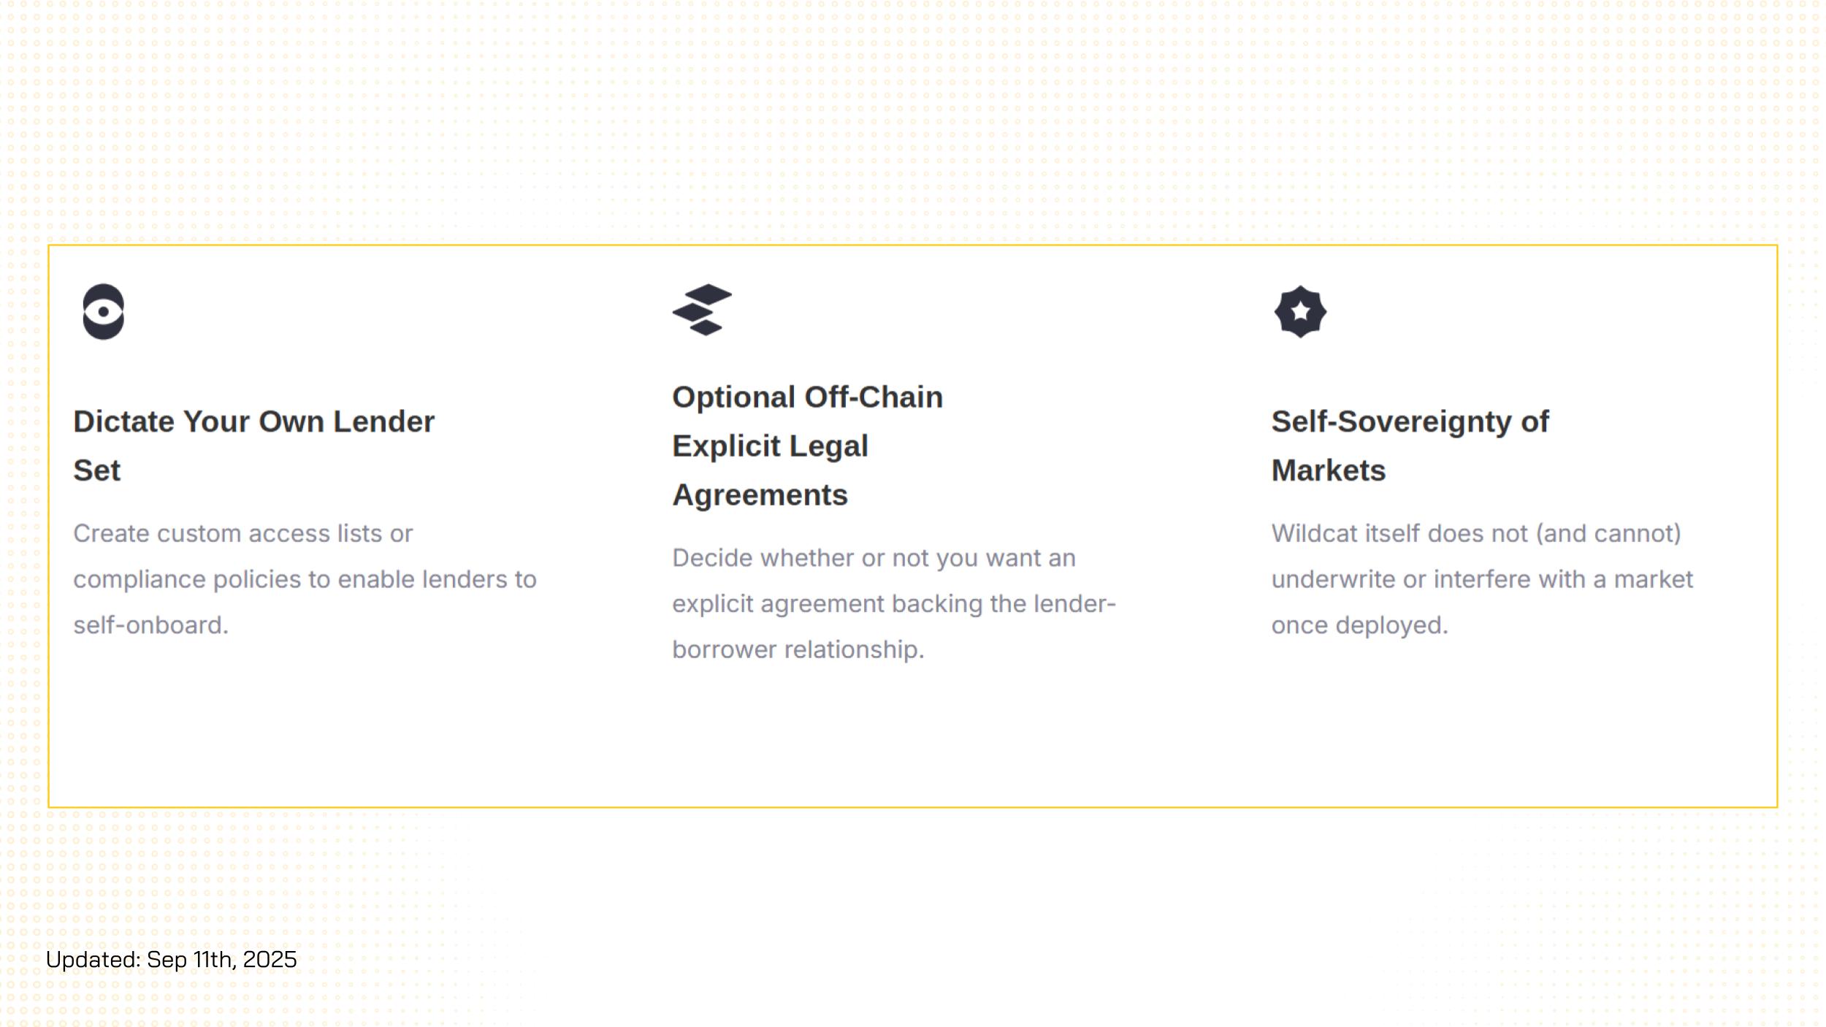
Task: Click the eye icon above Dictate Your Own Lender Set
Action: [x=103, y=312]
